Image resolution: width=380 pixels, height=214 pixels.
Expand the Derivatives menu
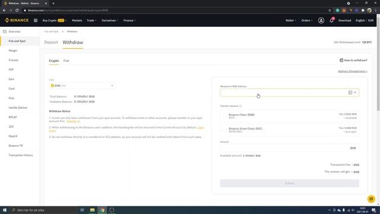(109, 21)
